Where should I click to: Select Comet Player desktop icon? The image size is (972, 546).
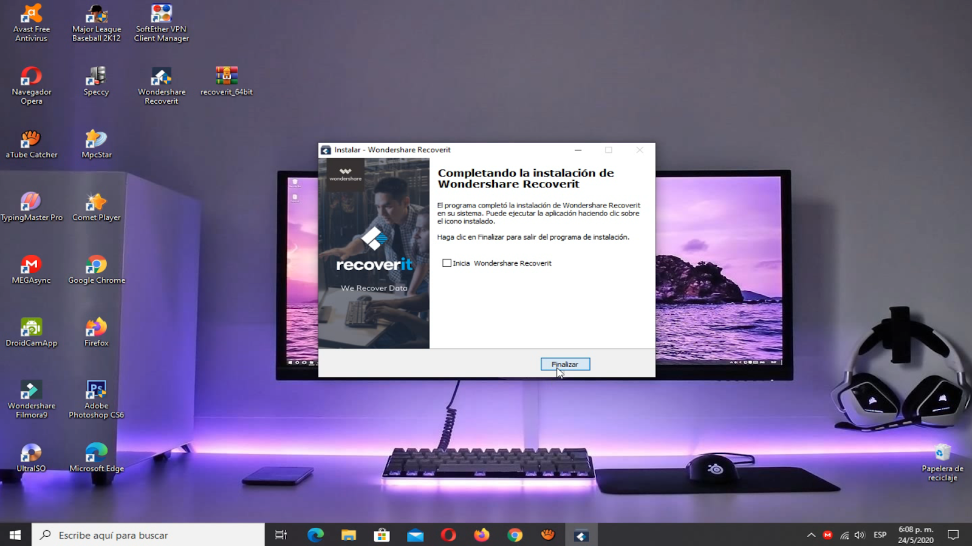[x=97, y=207]
